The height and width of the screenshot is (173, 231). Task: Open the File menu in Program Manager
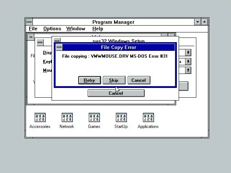coord(33,28)
